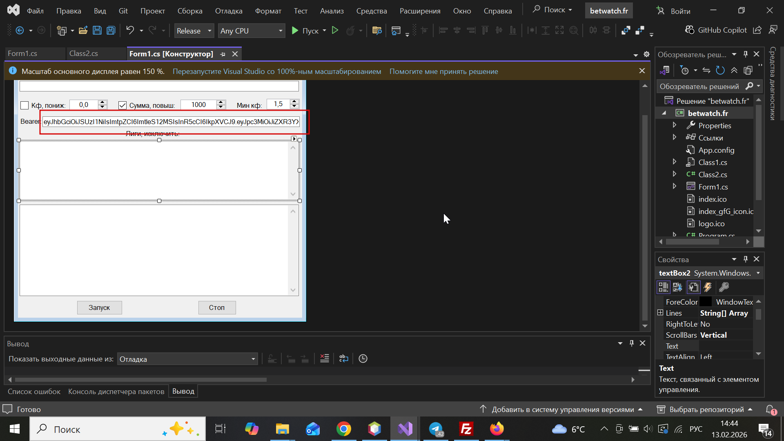Click the 'Запуск' button on form
The image size is (784, 441).
99,307
